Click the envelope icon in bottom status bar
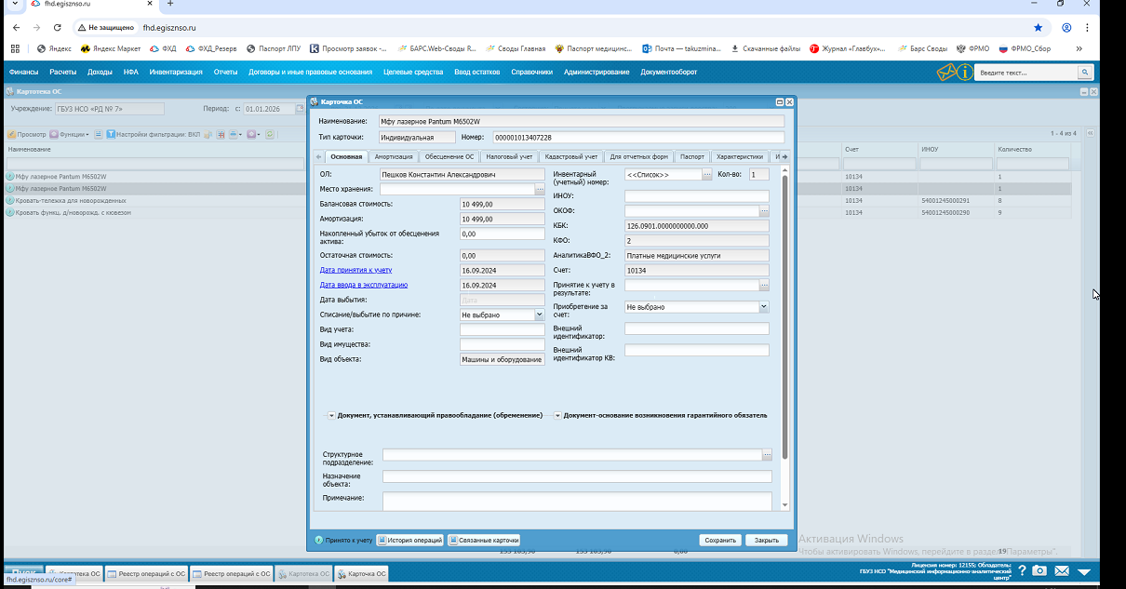 pos(1062,570)
